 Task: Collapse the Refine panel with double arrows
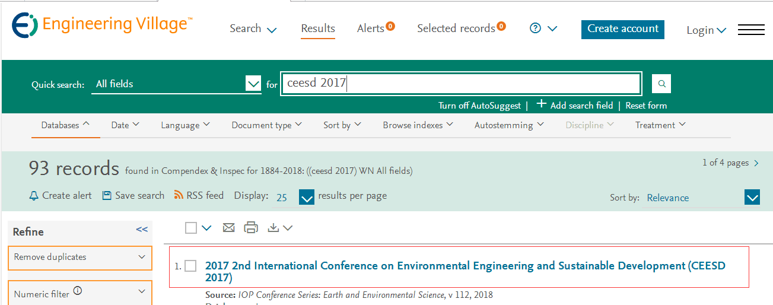click(x=142, y=230)
